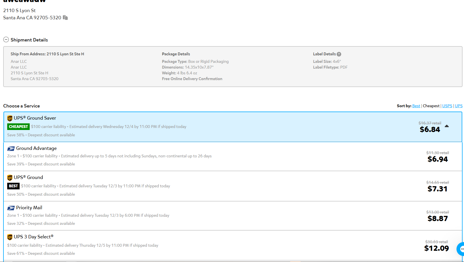Click the Sort by label
The height and width of the screenshot is (262, 464).
[x=404, y=106]
